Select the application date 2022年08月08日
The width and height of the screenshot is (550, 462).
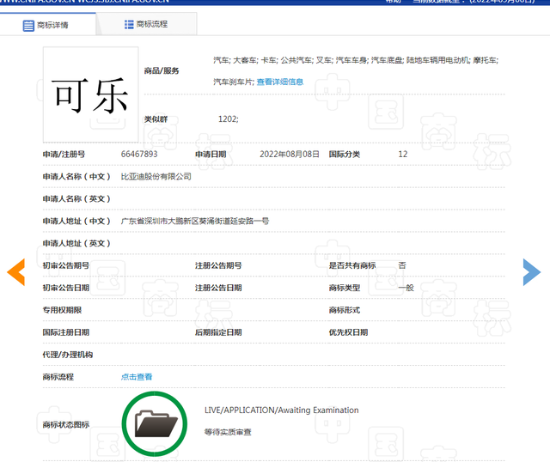point(290,155)
